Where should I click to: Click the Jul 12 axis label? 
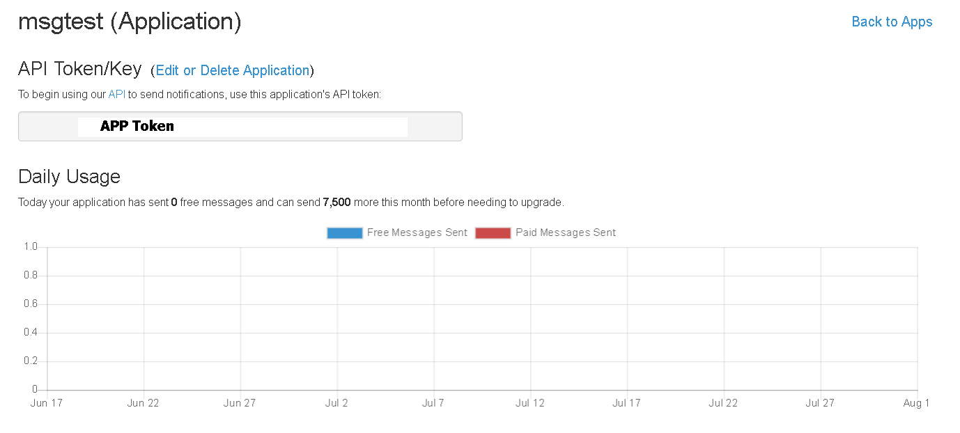point(530,403)
